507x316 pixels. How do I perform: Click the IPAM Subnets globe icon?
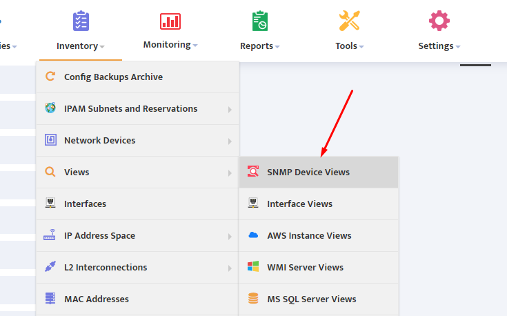(50, 108)
